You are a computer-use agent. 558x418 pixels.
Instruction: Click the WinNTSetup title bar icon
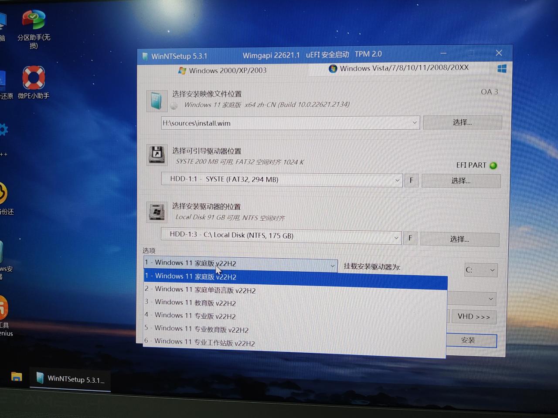(145, 57)
